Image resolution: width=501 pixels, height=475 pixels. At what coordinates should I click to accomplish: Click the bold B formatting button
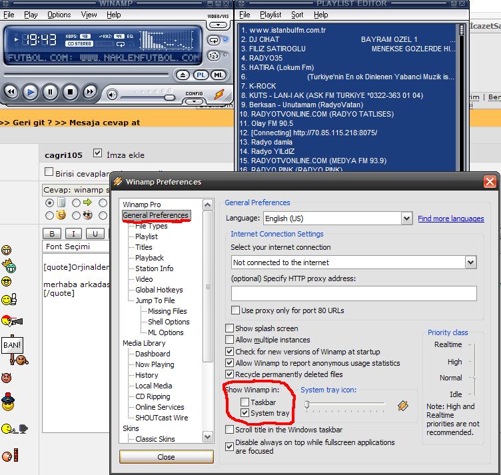click(x=52, y=234)
